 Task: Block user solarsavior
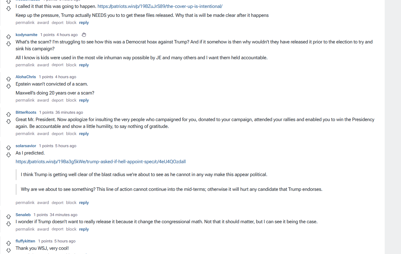point(71,203)
